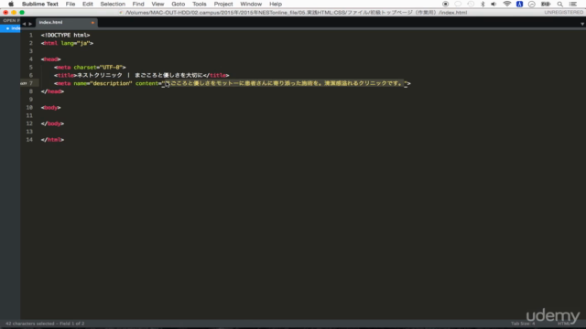Go to previous tab with left arrow

25,24
